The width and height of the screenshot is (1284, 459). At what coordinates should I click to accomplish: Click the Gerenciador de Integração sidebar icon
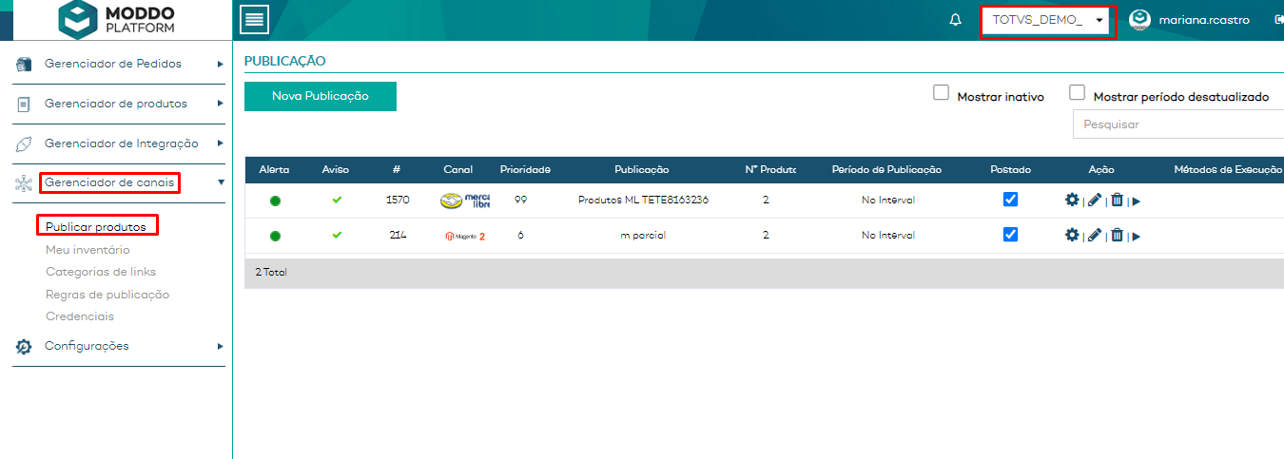tap(25, 143)
